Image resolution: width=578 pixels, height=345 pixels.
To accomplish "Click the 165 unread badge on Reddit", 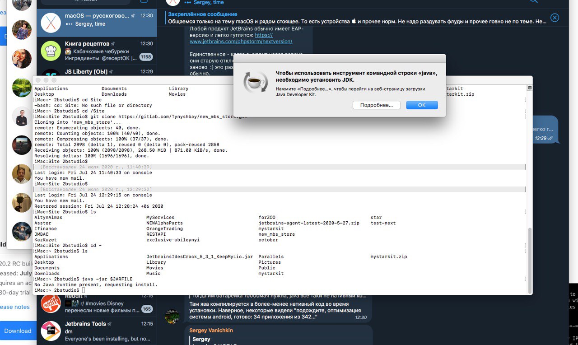I will [147, 309].
